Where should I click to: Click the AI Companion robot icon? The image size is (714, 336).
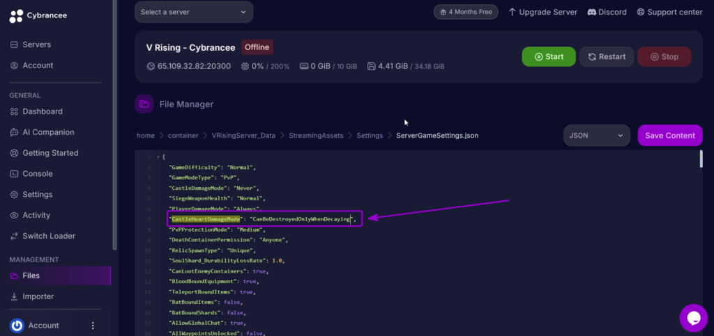(14, 132)
